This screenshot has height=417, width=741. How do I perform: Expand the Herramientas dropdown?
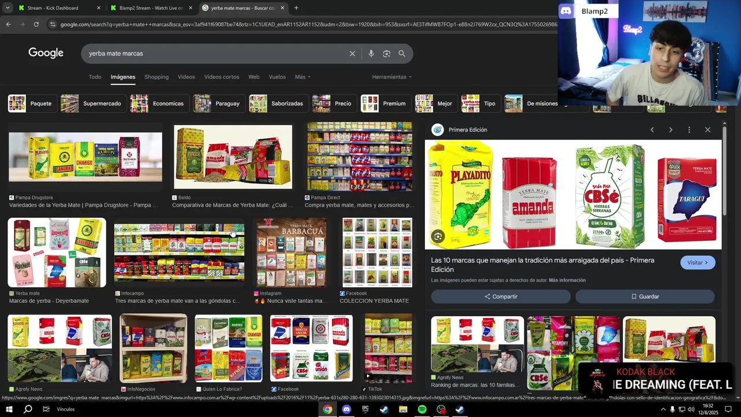coord(392,77)
